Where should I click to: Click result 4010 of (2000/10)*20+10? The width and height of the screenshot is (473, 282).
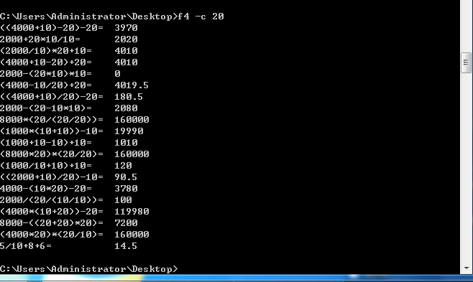click(x=126, y=50)
